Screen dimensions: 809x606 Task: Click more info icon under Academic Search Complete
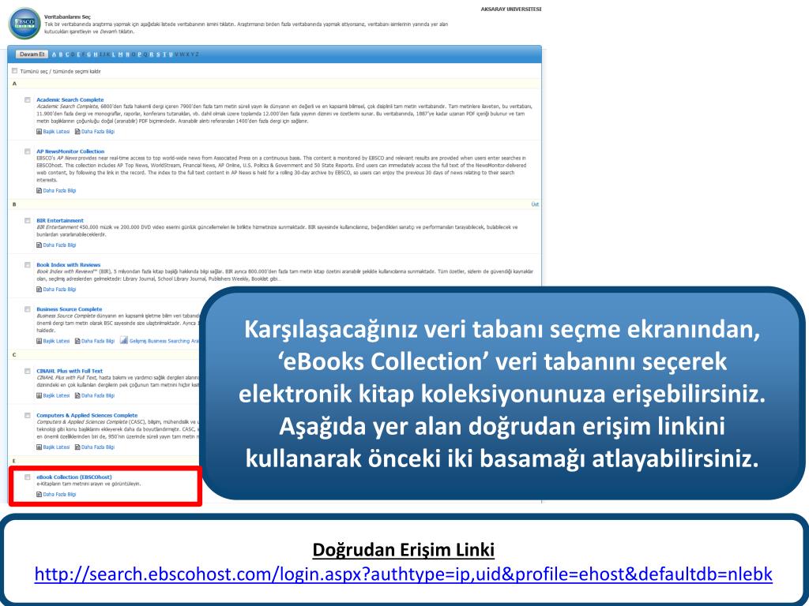(77, 132)
